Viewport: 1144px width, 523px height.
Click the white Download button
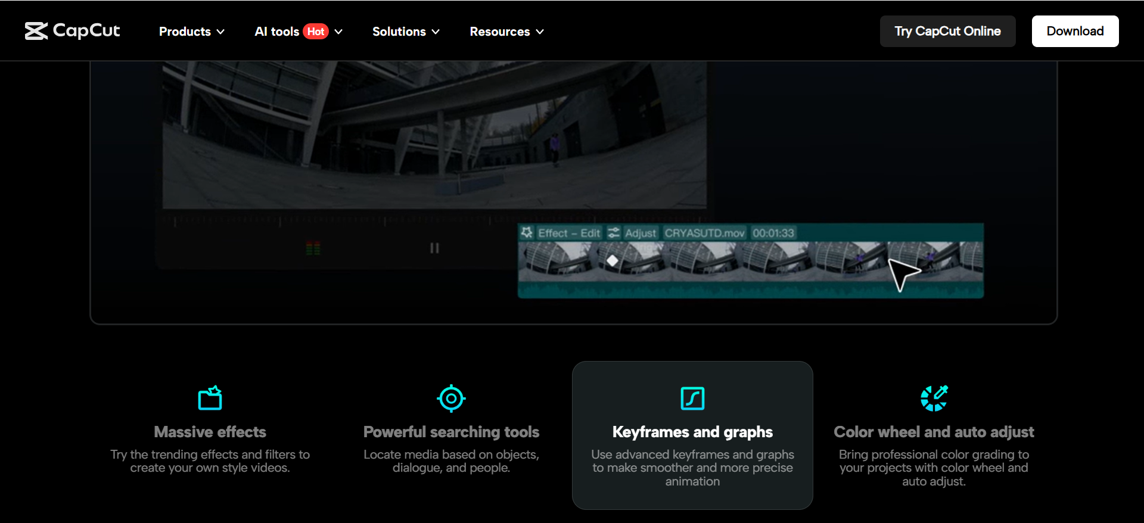(1075, 31)
